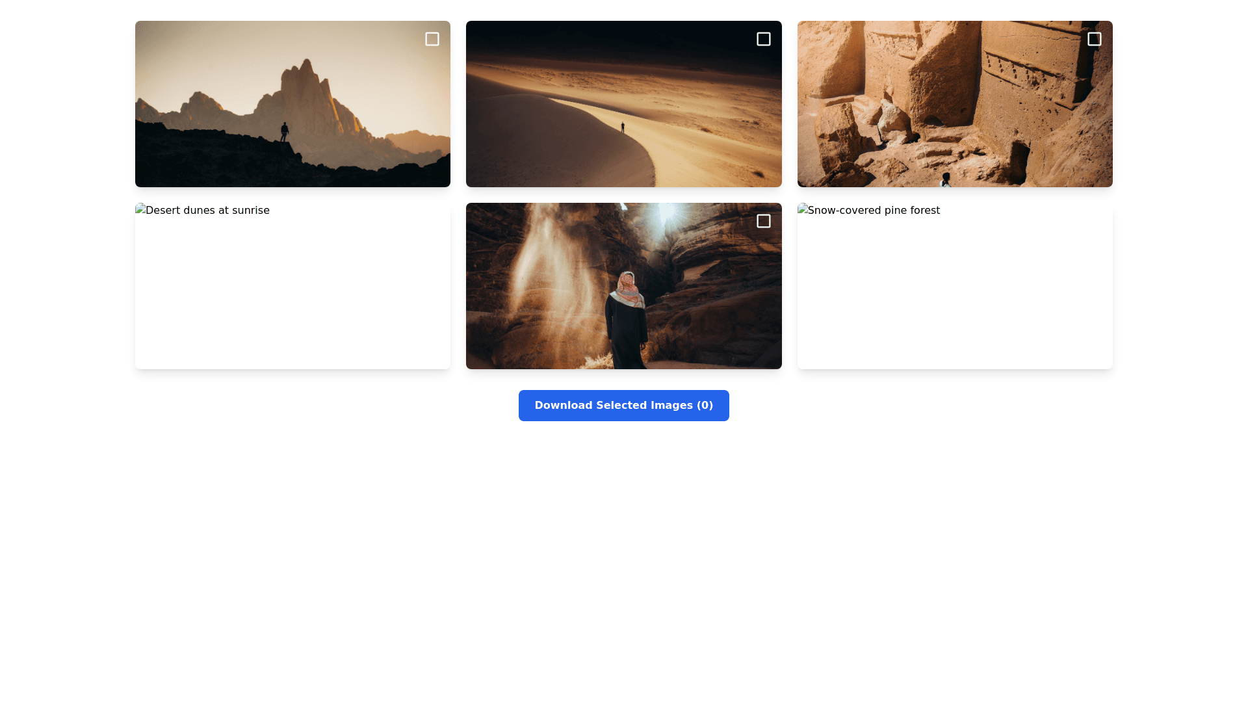Enable checkbox on the canyon man photo
1248x702 pixels.
click(x=763, y=221)
